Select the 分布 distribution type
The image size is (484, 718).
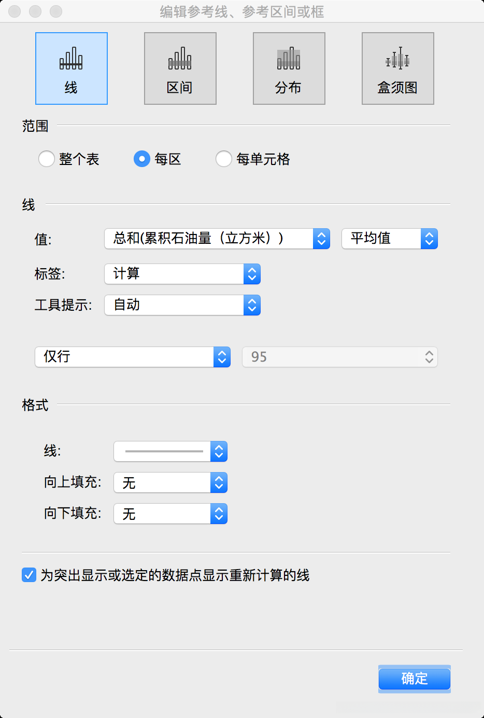tap(289, 68)
